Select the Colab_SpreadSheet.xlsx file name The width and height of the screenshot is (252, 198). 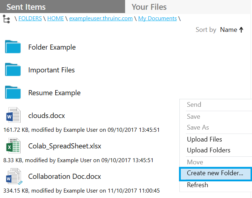[65, 146]
